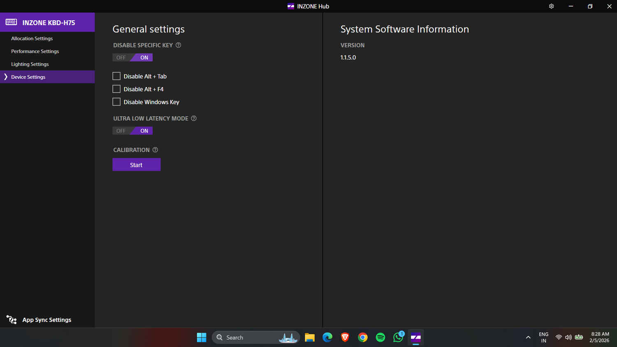The image size is (617, 347).
Task: Go to Allocation Settings
Action: (x=32, y=39)
